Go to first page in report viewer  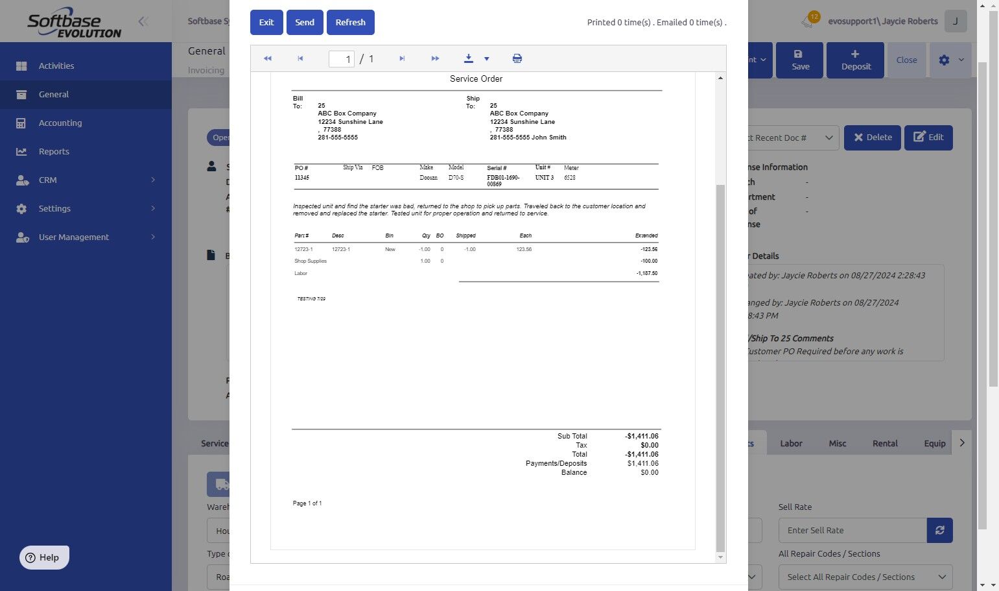coord(268,58)
